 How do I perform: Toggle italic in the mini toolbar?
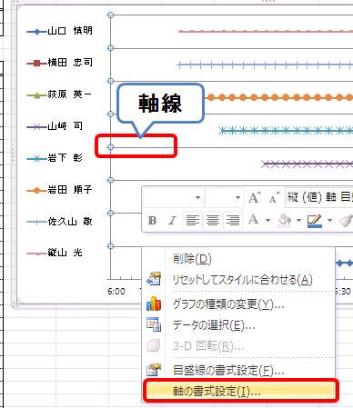[172, 220]
